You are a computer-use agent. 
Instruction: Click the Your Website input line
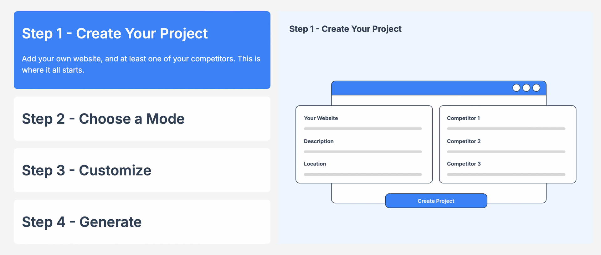(363, 129)
